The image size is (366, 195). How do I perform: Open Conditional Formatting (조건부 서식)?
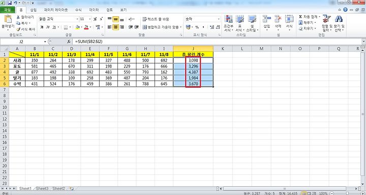click(x=228, y=23)
